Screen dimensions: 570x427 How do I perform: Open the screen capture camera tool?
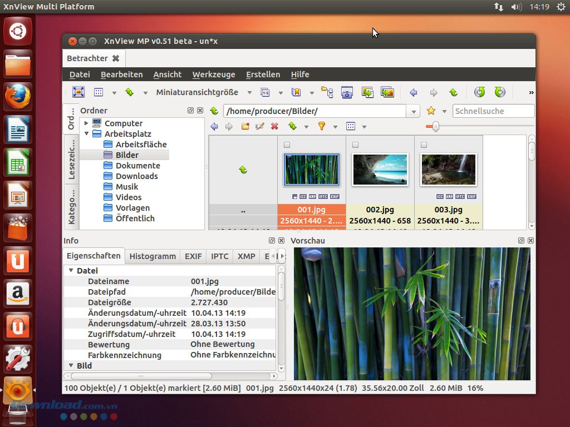pyautogui.click(x=347, y=93)
